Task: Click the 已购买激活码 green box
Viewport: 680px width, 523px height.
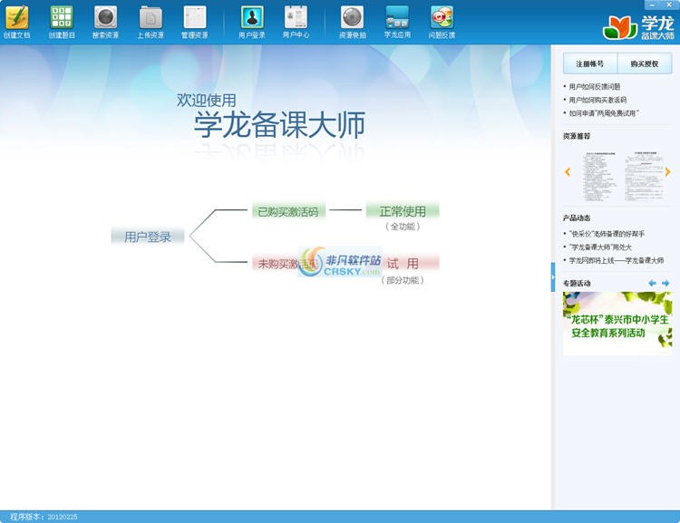Action: (288, 211)
